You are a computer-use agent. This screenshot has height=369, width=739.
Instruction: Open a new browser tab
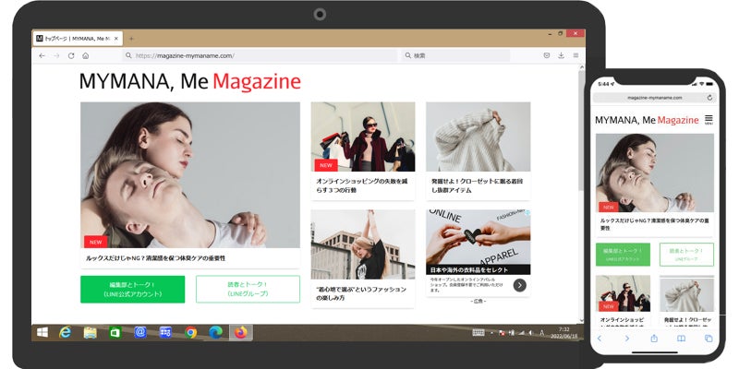point(131,38)
